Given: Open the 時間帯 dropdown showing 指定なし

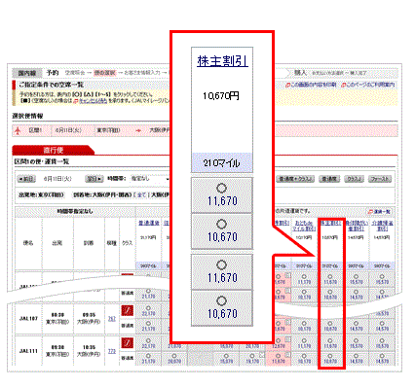Looking at the screenshot, I should pyautogui.click(x=149, y=179).
